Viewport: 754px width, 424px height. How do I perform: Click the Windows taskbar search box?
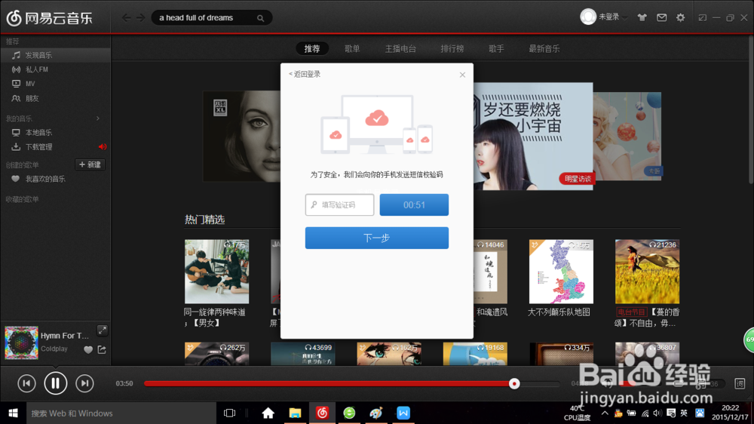121,413
